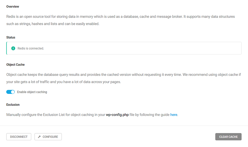Click the word "Configure" on its button
248x147 pixels.
[50, 137]
